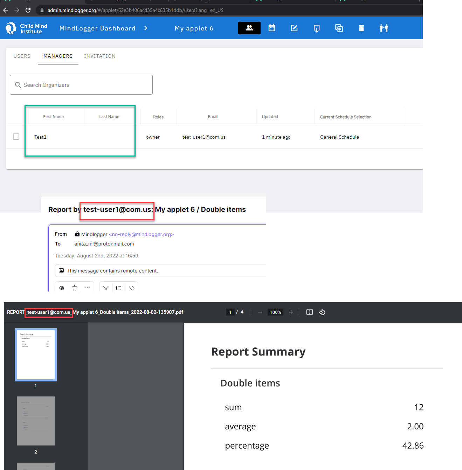This screenshot has width=462, height=470.
Task: Check the Test1 manager row checkbox
Action: (x=16, y=137)
